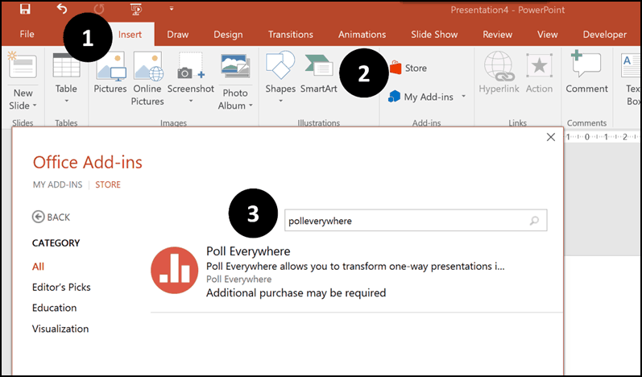Click the Action star icon
The width and height of the screenshot is (642, 377).
pos(539,65)
